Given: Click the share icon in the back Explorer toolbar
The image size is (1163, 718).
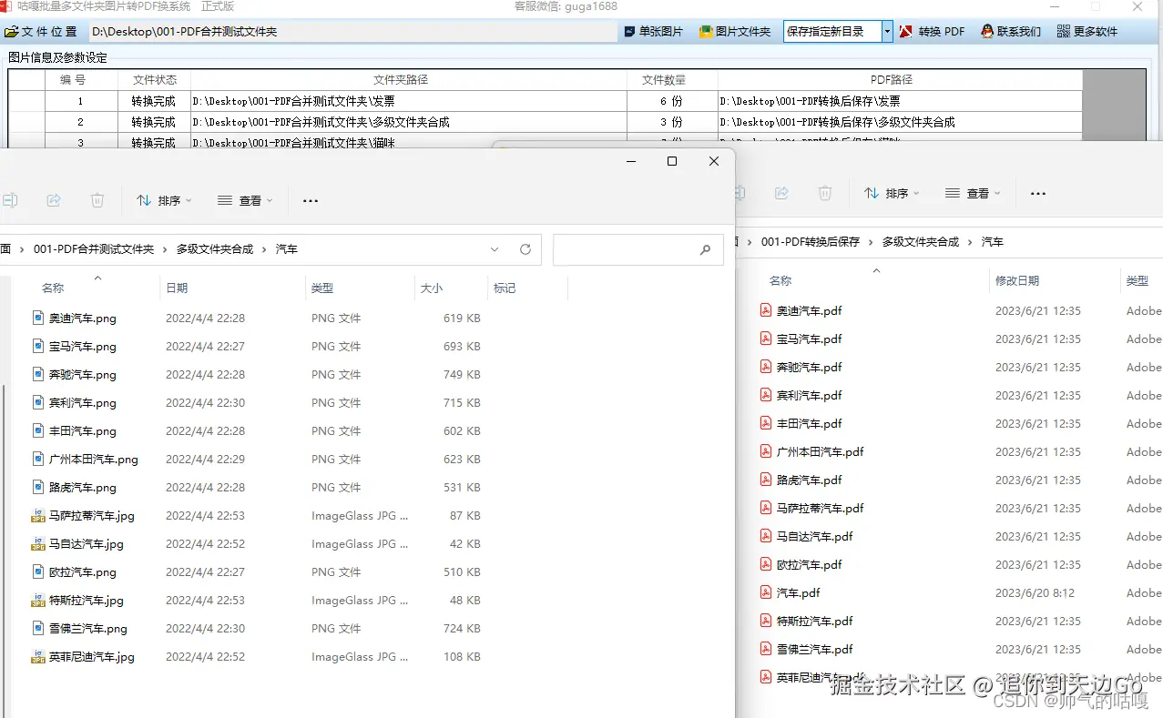Looking at the screenshot, I should (781, 193).
